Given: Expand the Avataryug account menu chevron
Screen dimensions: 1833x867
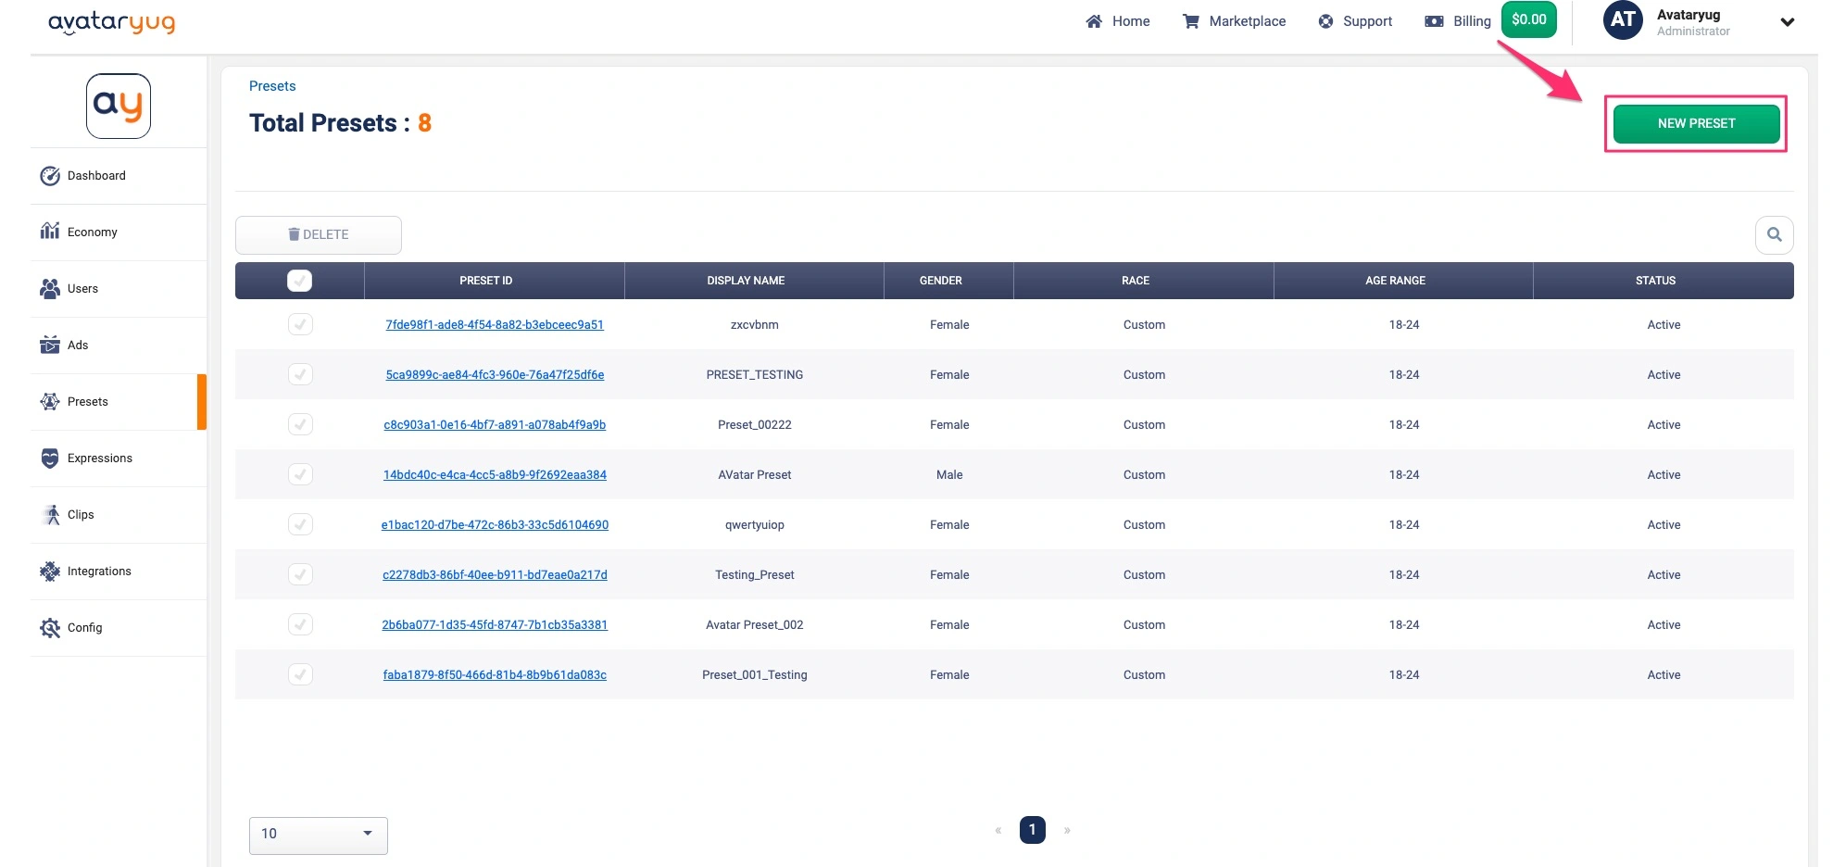Looking at the screenshot, I should (1788, 21).
